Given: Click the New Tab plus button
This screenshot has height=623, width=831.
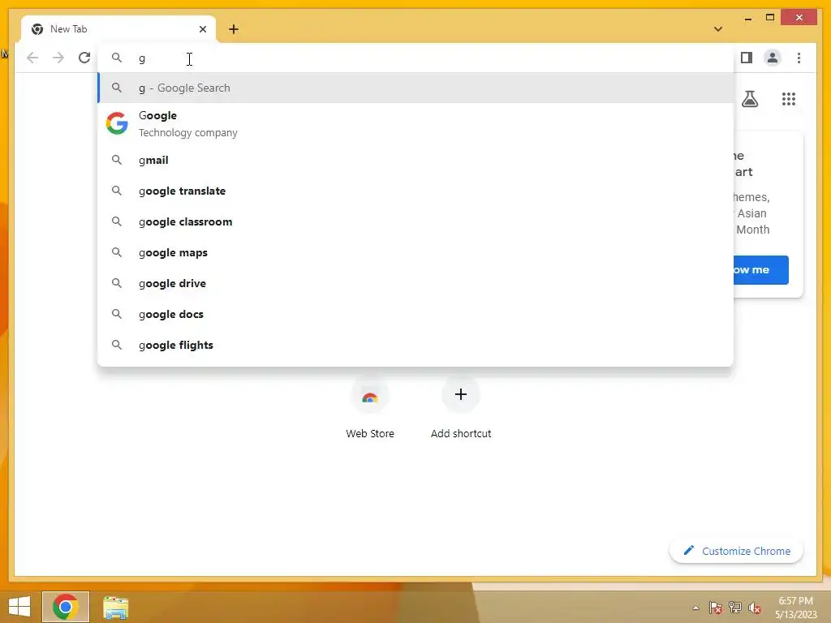Looking at the screenshot, I should point(234,29).
